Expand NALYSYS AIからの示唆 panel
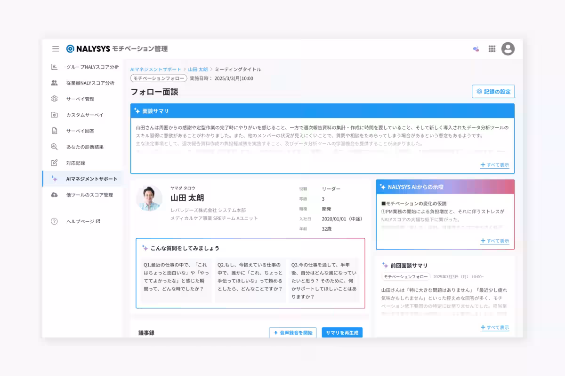Screen dimensions: 565x376 495,241
